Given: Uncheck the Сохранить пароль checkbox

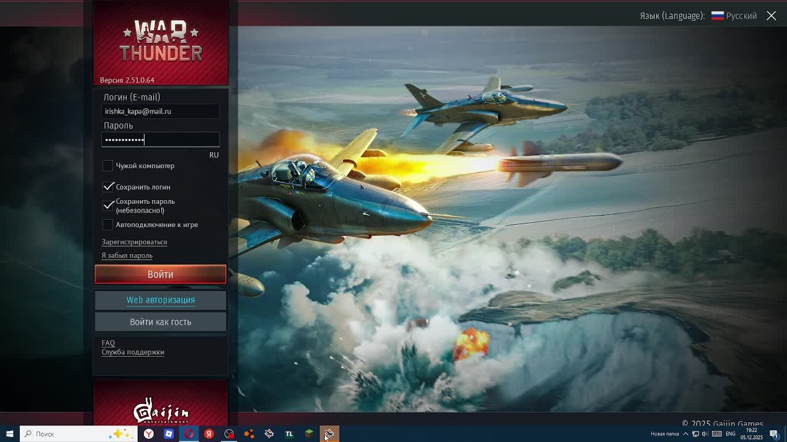Looking at the screenshot, I should [108, 205].
